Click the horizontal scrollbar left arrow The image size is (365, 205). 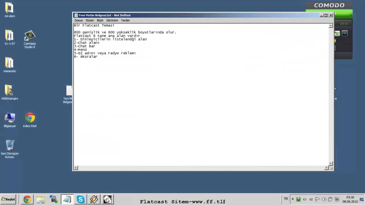76,168
